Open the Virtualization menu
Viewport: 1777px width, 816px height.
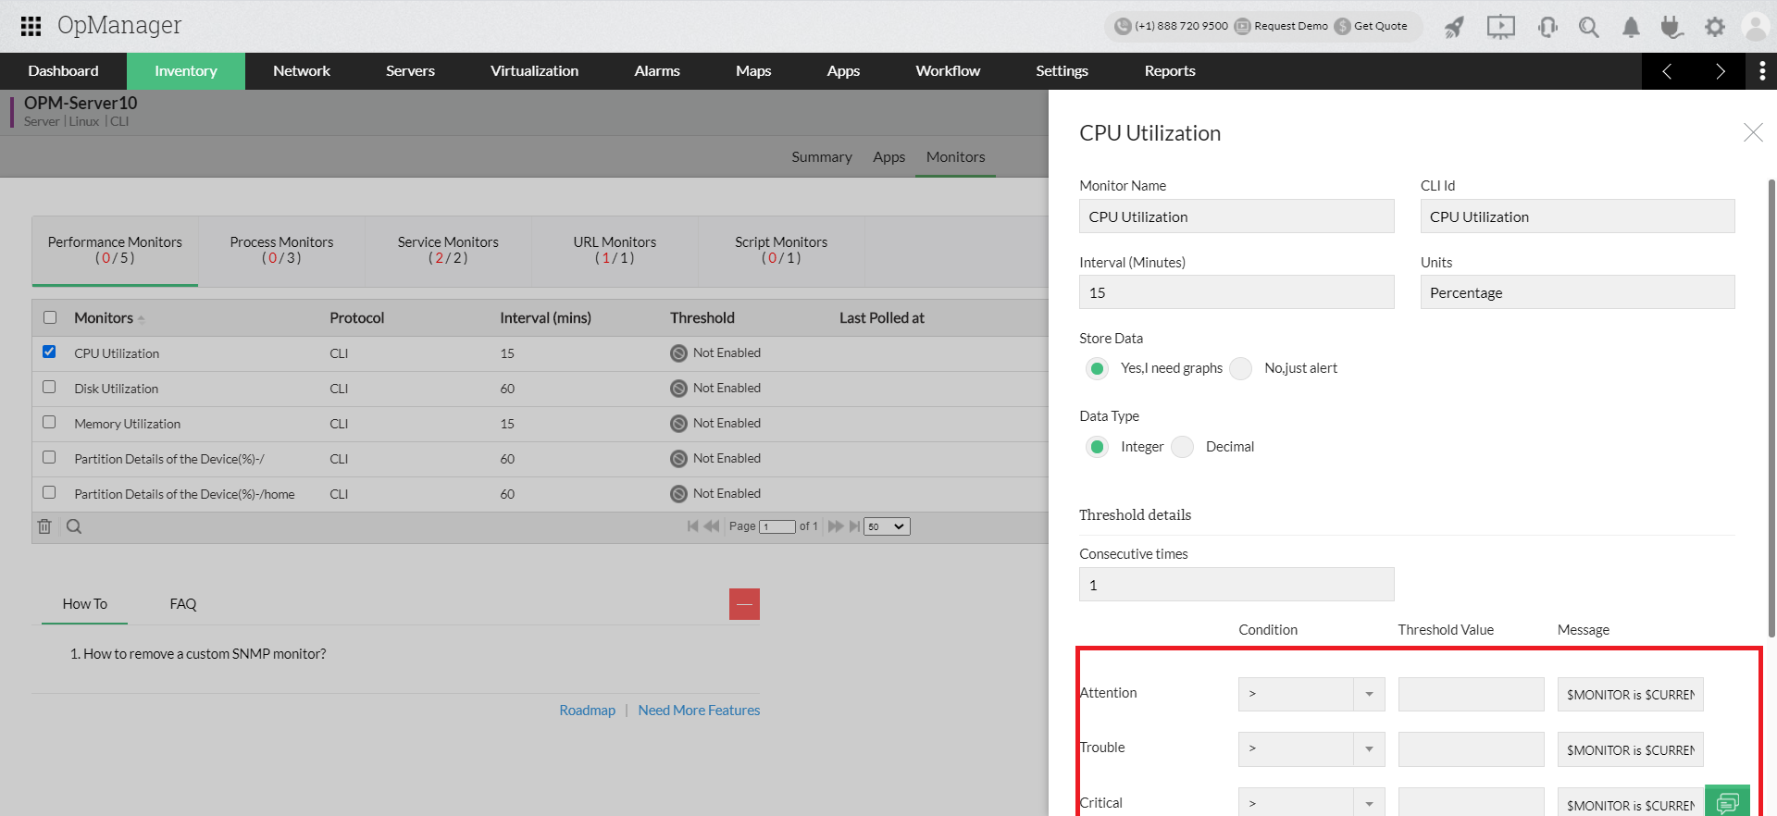pos(534,71)
